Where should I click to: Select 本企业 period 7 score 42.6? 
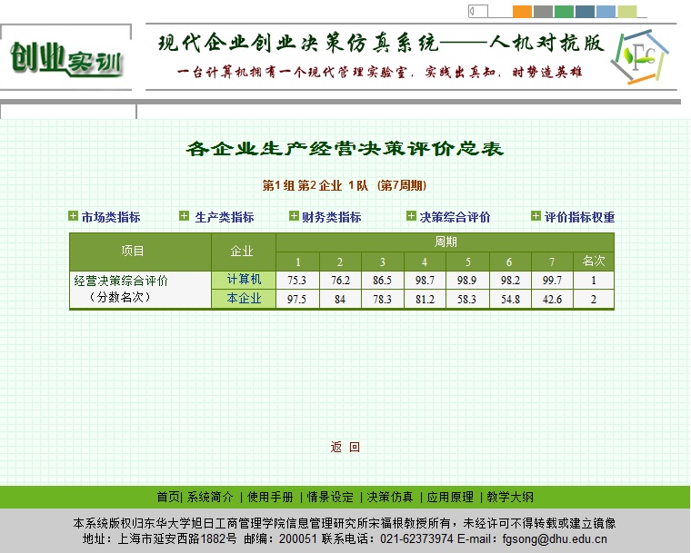click(x=552, y=299)
